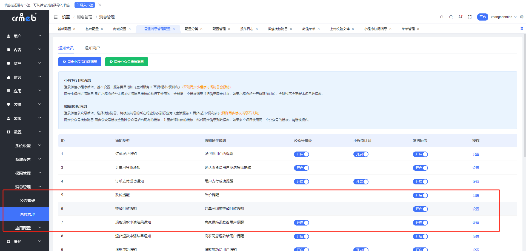Open 设置 link for 订单支付成功通知 row

(x=476, y=182)
